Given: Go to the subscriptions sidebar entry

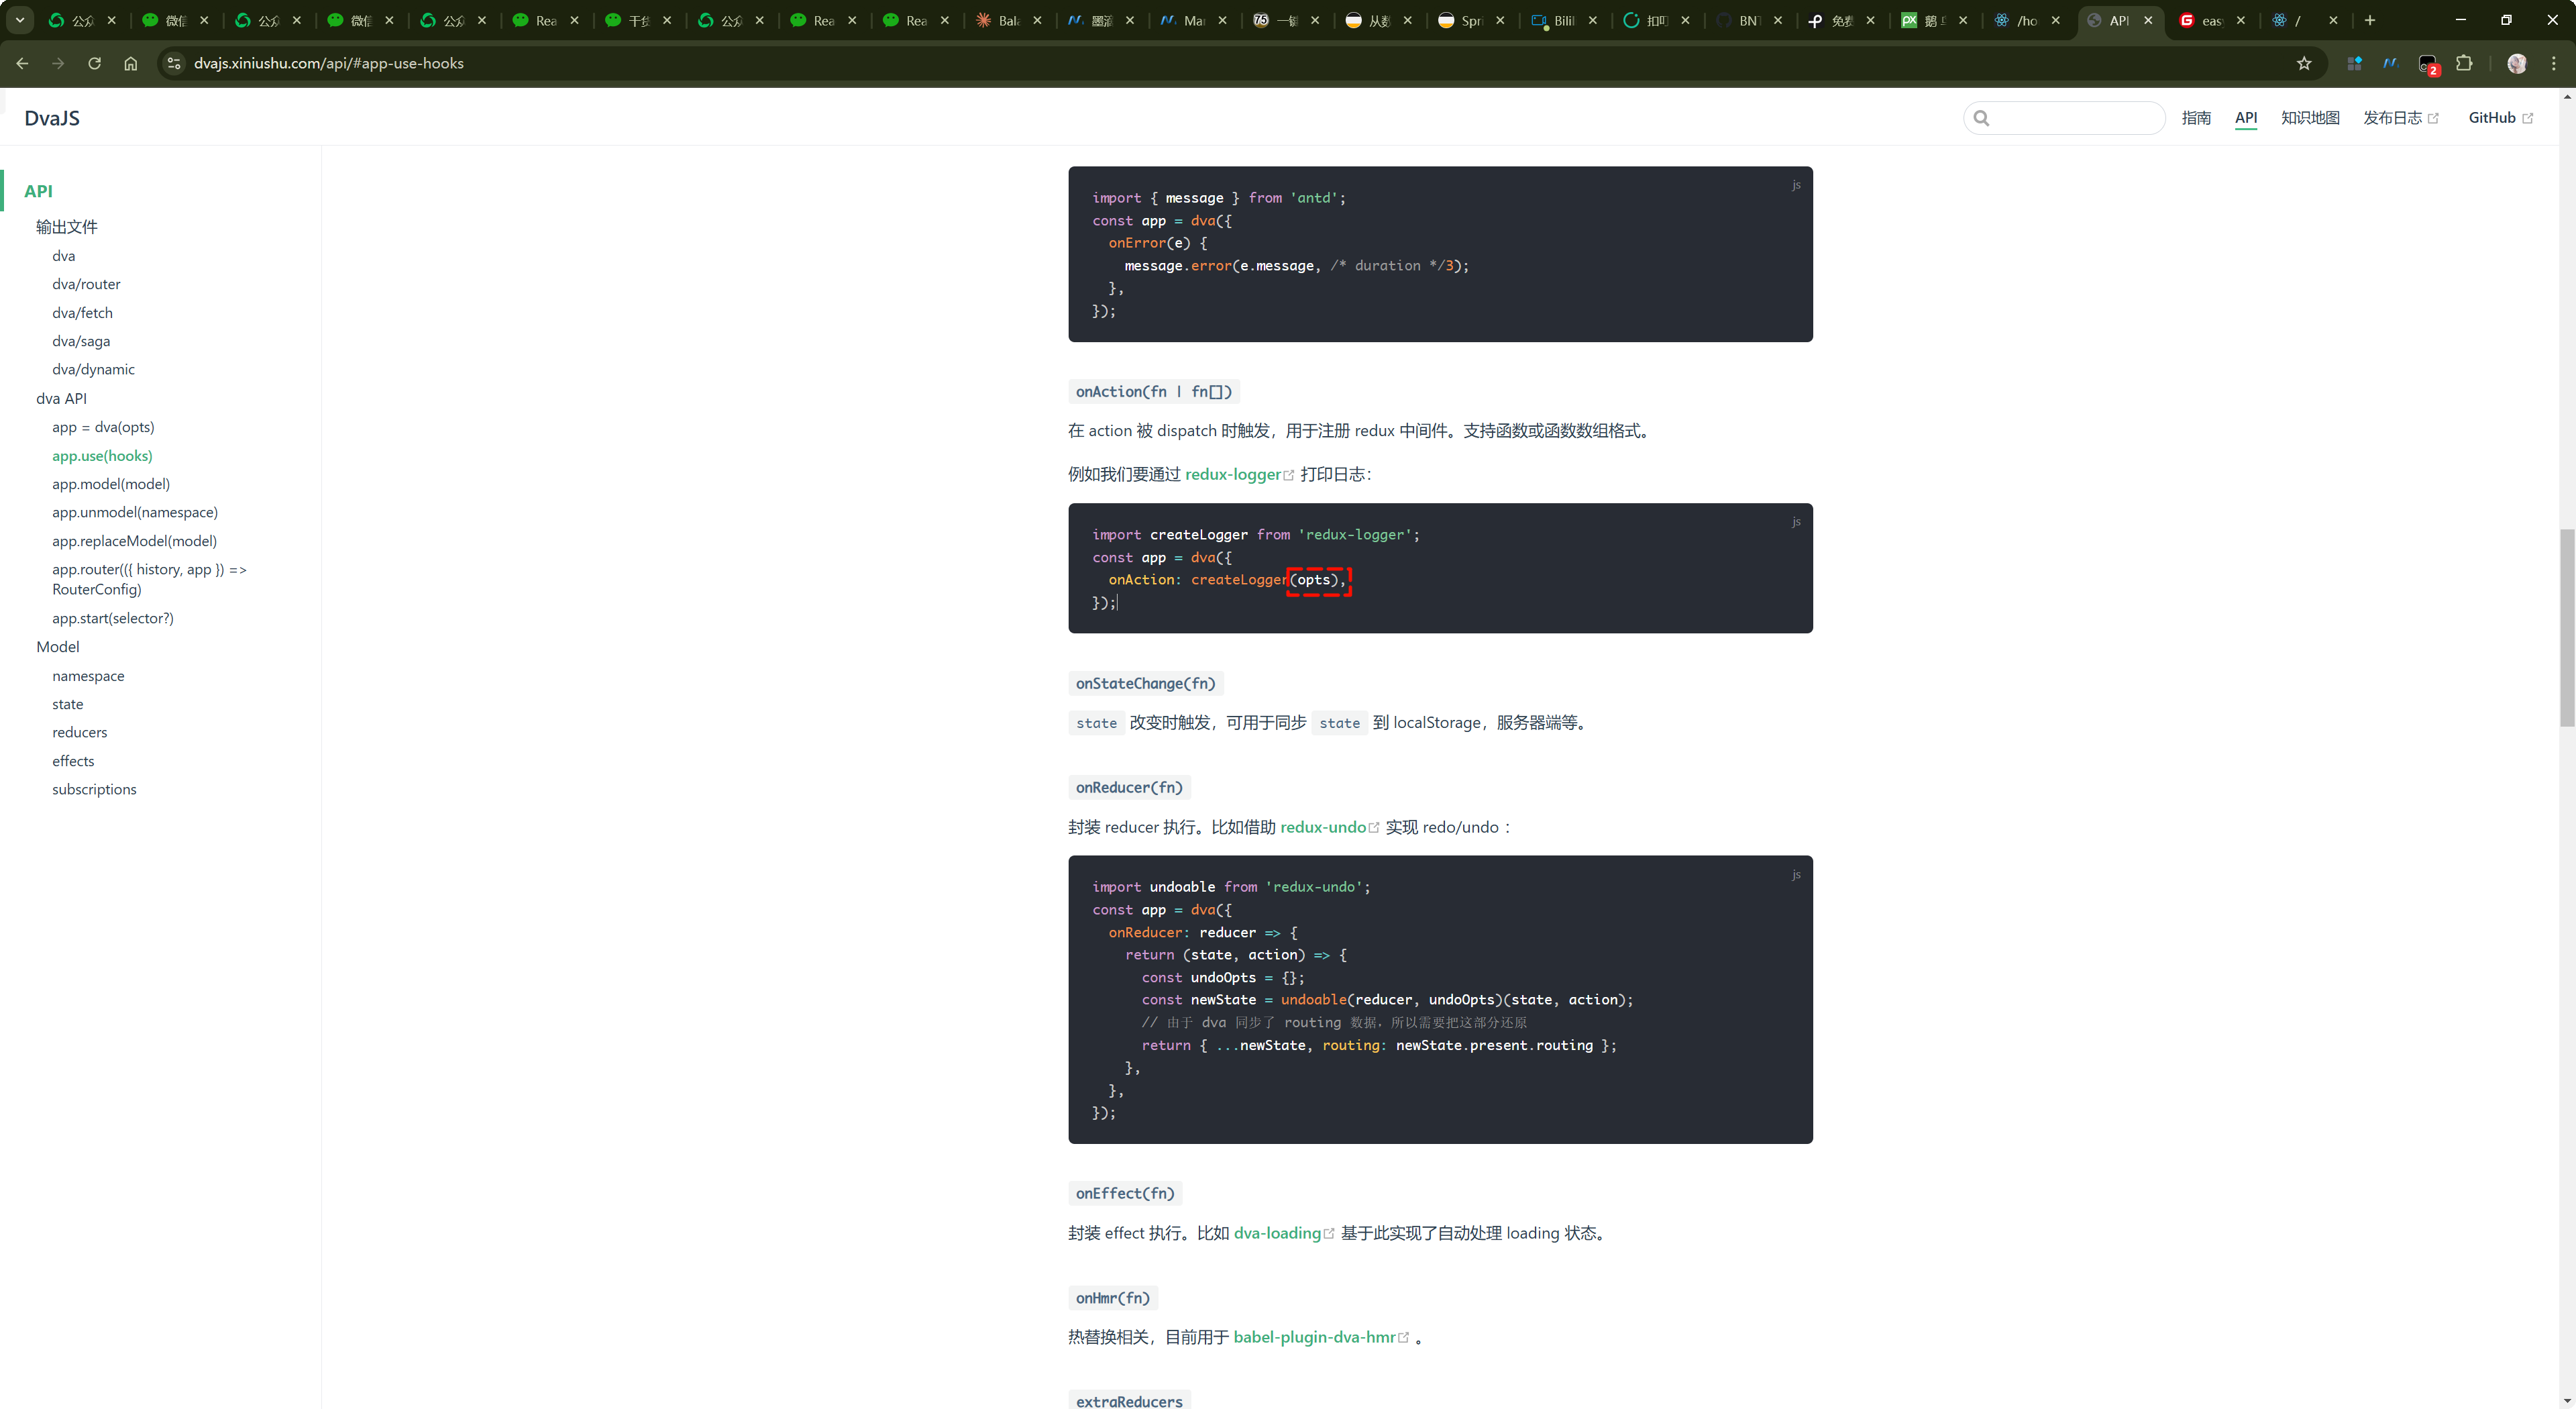Looking at the screenshot, I should [x=94, y=789].
